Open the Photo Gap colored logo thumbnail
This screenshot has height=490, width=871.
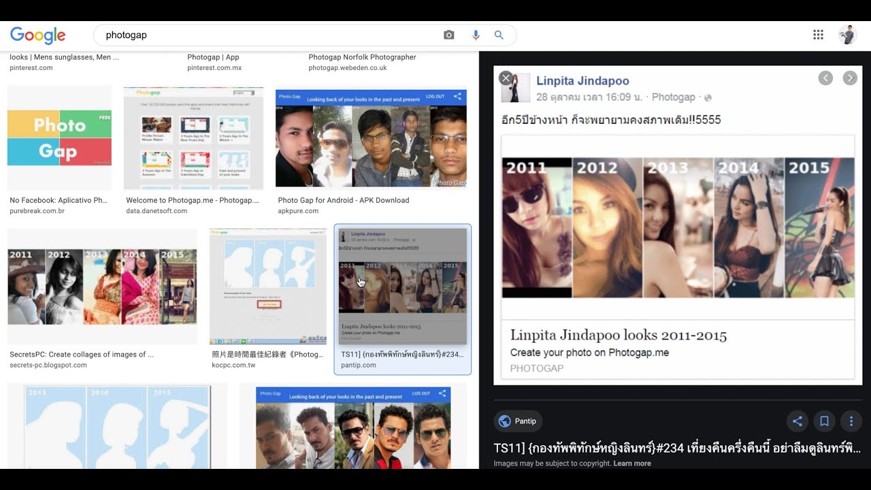pos(59,138)
